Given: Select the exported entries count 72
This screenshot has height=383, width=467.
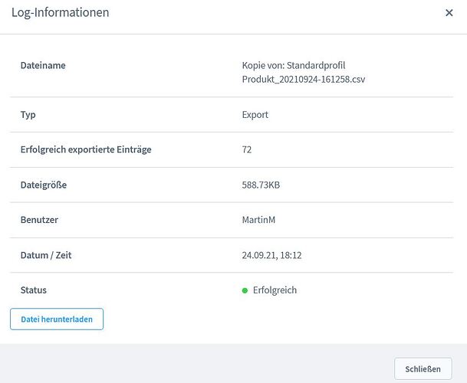Looking at the screenshot, I should pyautogui.click(x=247, y=150).
